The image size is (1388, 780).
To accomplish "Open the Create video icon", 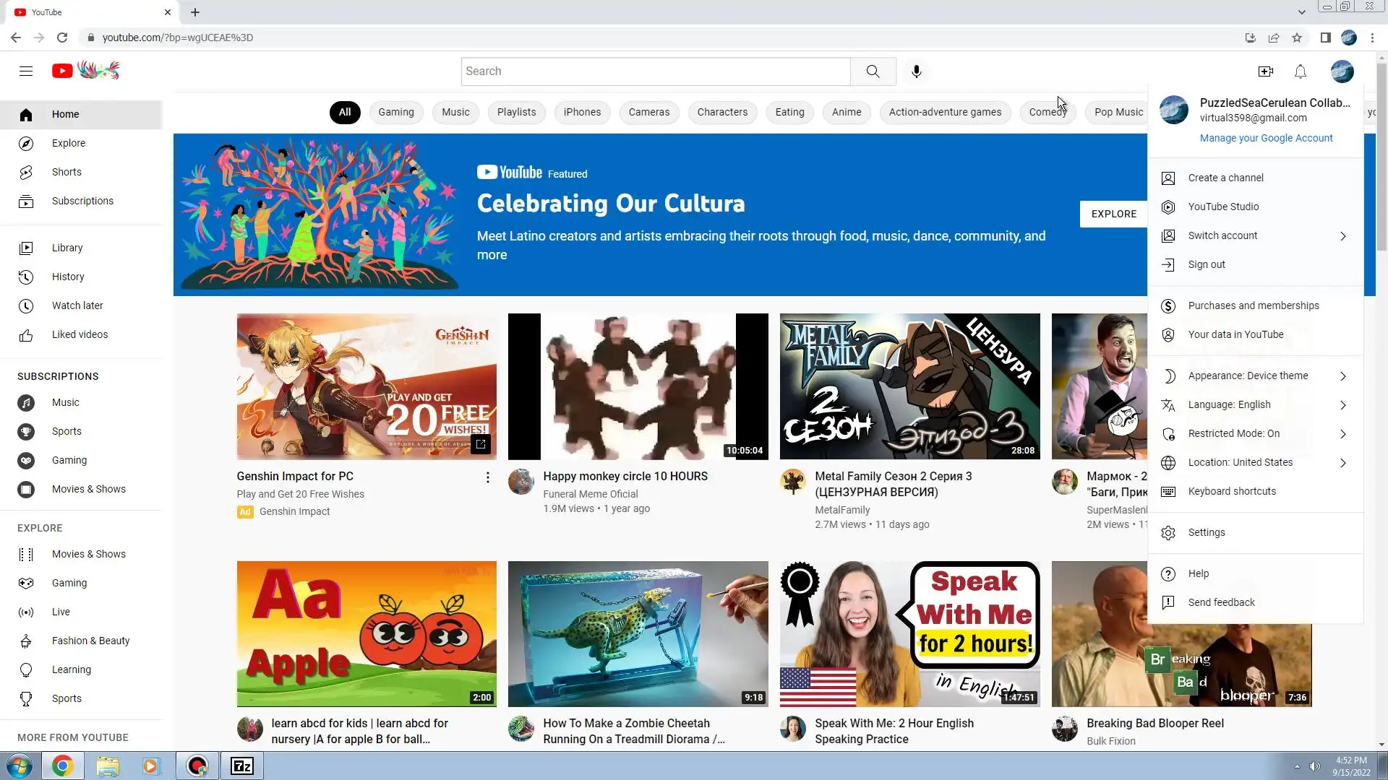I will 1265,71.
